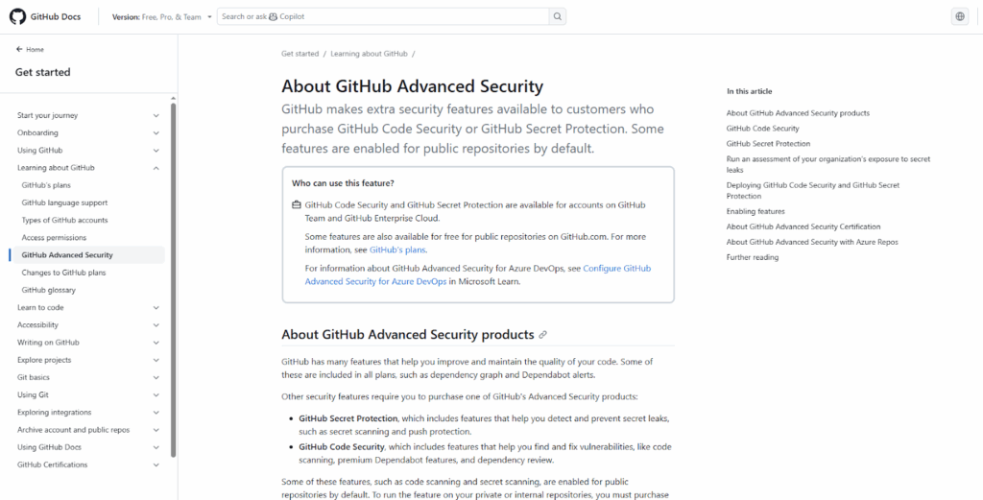Click the back arrow beside Home
Viewport: 983px width, 500px height.
(x=19, y=49)
